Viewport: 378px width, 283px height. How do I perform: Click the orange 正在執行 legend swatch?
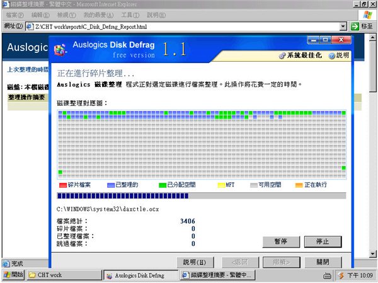299,185
